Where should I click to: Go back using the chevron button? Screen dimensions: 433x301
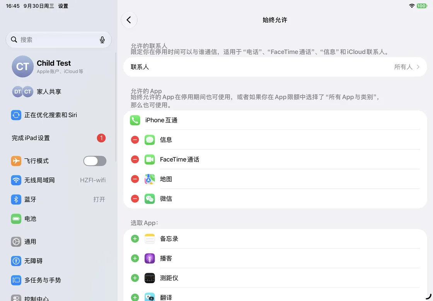(x=129, y=20)
